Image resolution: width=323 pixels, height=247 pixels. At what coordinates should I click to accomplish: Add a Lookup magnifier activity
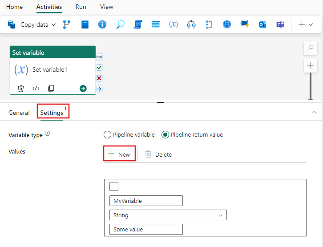(120, 24)
